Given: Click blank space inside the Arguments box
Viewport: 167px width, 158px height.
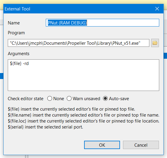Looking at the screenshot, I should click(x=83, y=78).
